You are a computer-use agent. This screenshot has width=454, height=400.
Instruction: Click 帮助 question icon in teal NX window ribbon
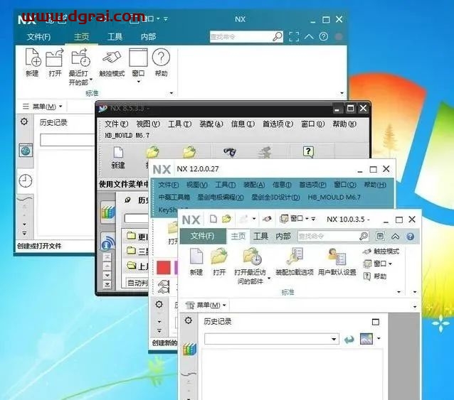161,57
